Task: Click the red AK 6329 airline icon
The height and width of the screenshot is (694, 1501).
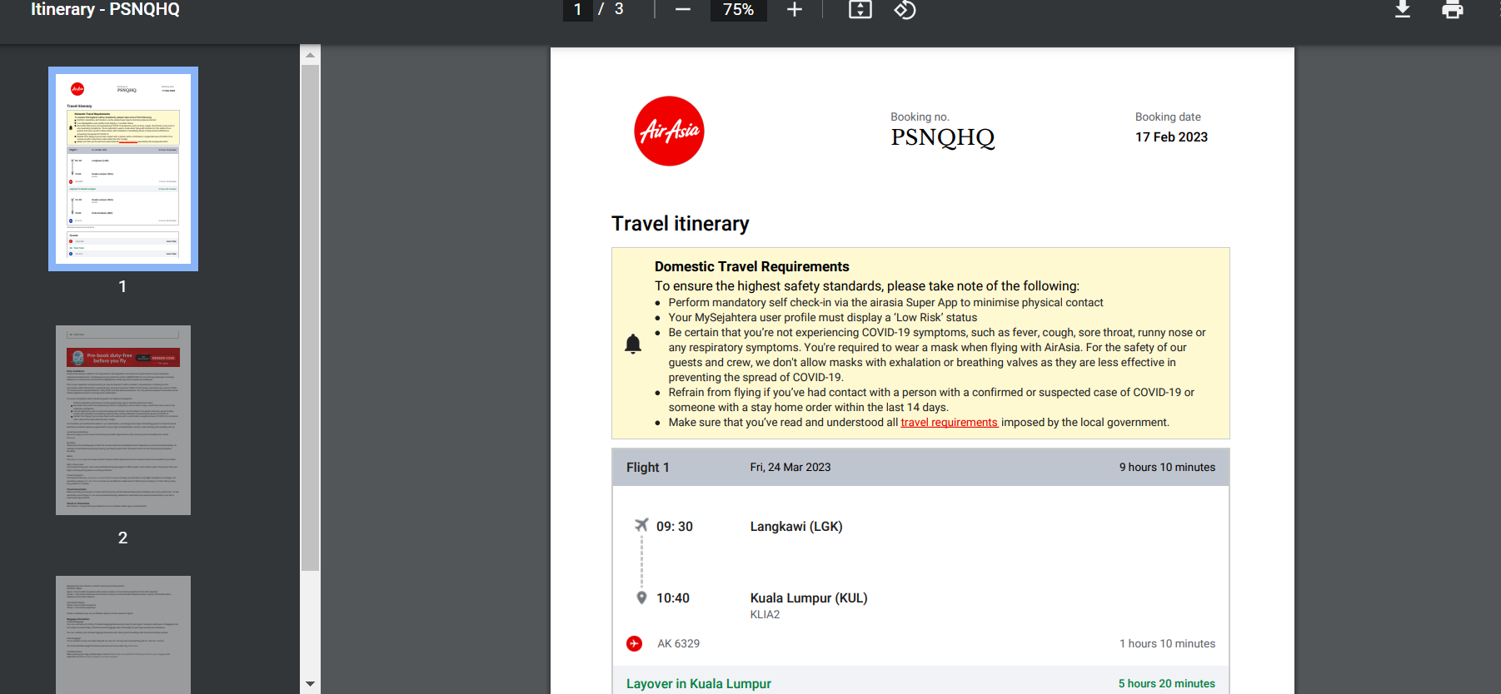Action: point(635,643)
